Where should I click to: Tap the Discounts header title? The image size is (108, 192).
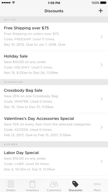(54, 11)
